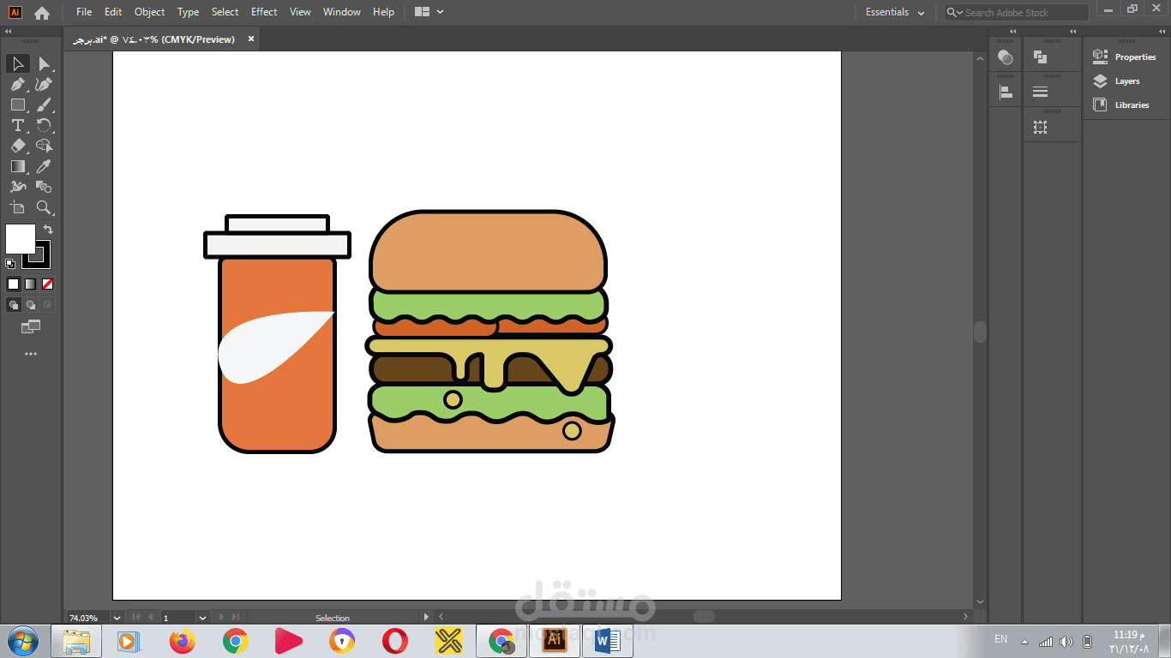The image size is (1171, 658).
Task: Click the vertical scrollbar thumb
Action: [980, 332]
